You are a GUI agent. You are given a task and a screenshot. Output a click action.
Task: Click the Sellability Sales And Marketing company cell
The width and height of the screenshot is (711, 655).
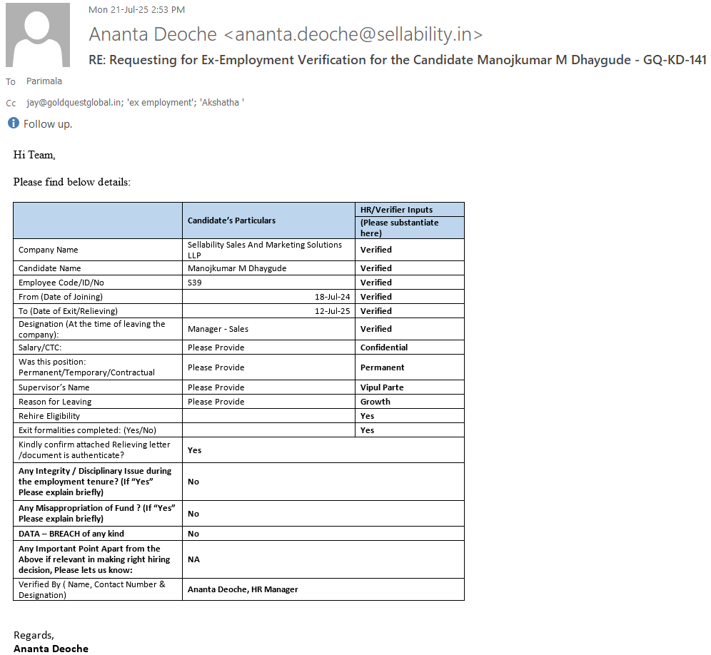click(x=265, y=250)
